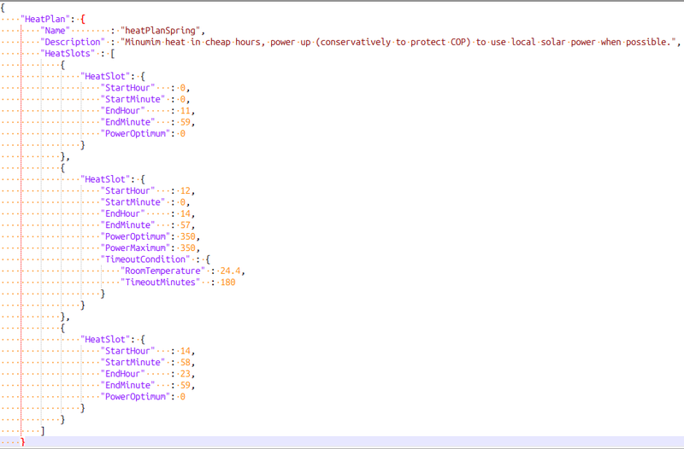Click the closing square bracket of HeatSlots
Screen dimensions: 684x449
click(42, 431)
